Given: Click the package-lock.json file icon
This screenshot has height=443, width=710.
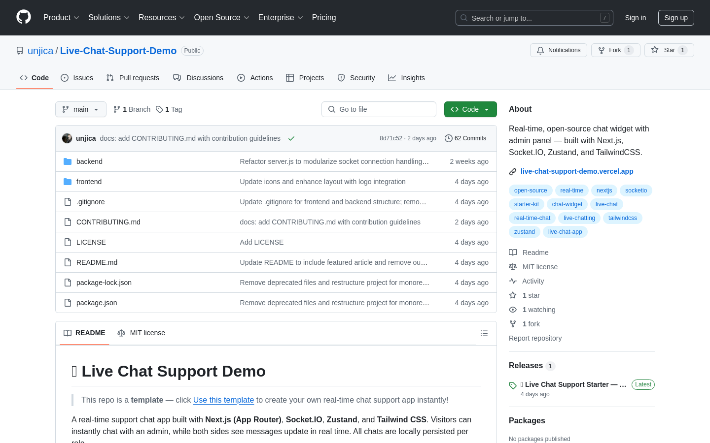Looking at the screenshot, I should pos(68,283).
